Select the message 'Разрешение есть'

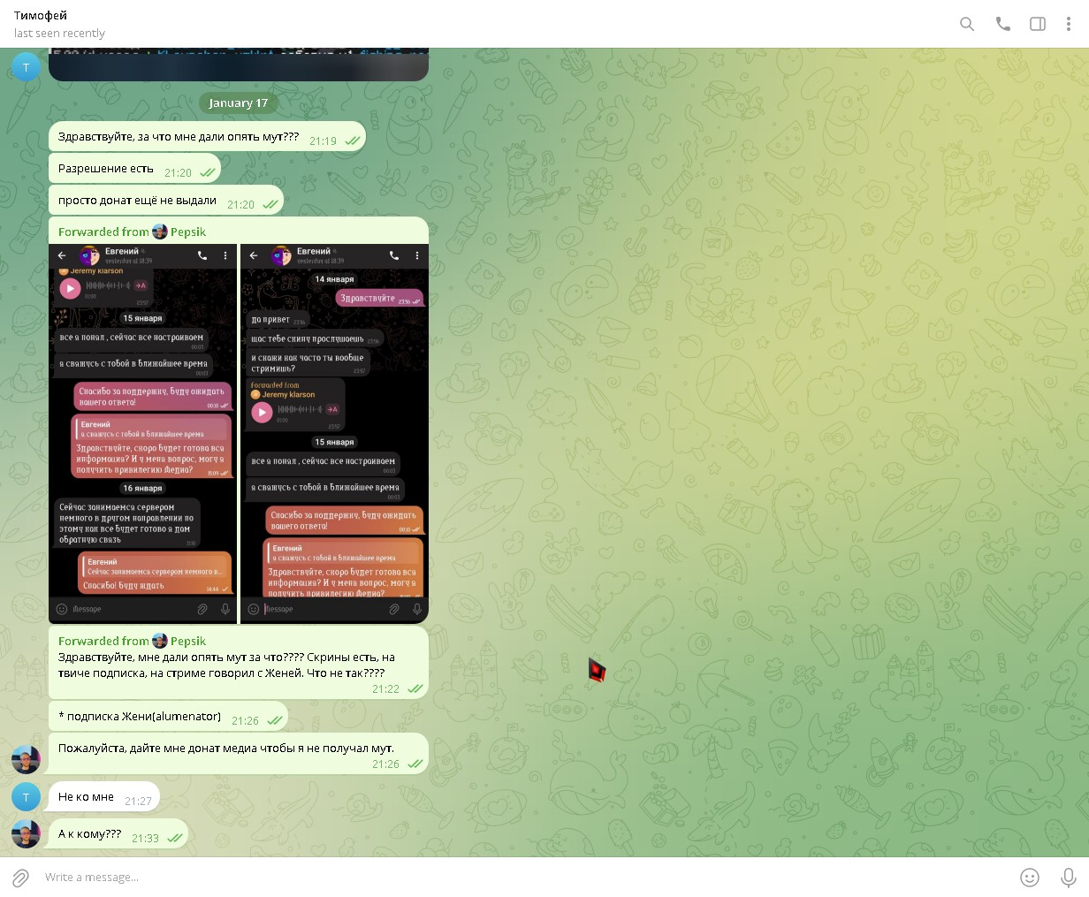(106, 169)
